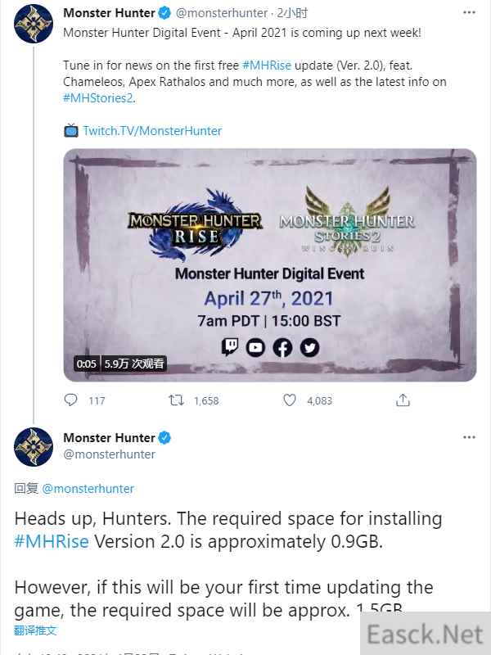Follow the Twitch.TV/MonsterHunter link

[x=152, y=131]
